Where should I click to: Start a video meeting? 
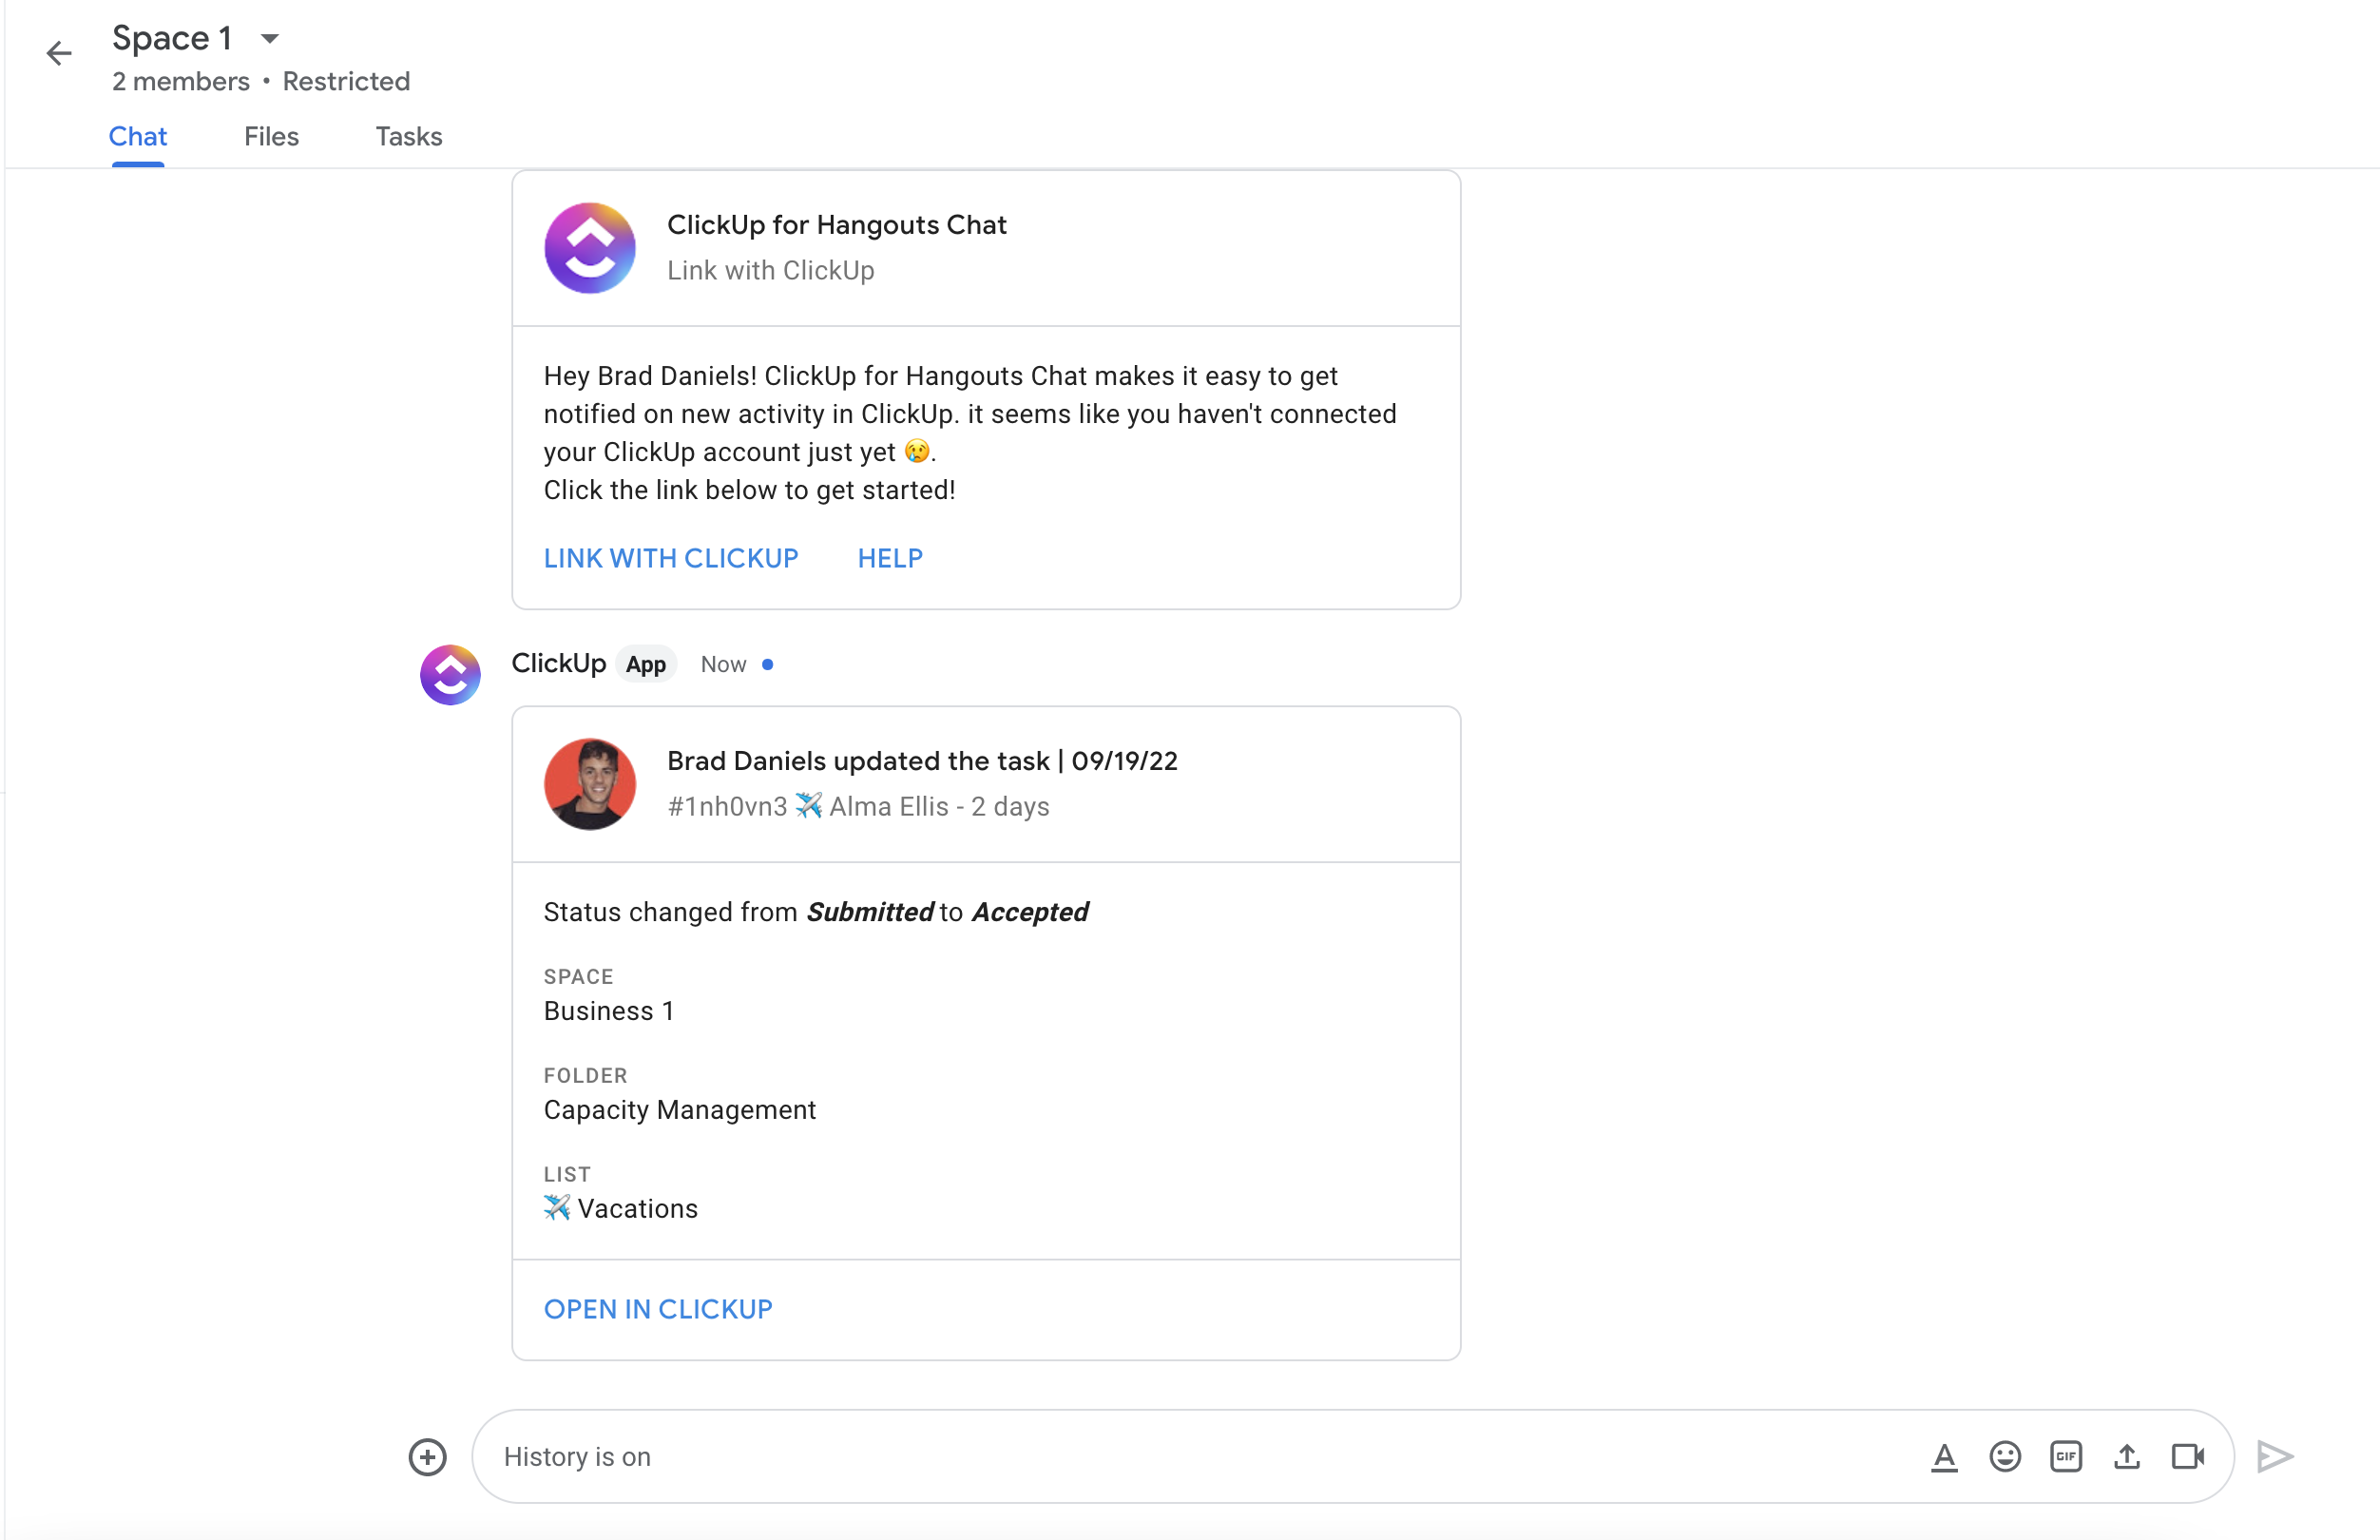click(2187, 1457)
